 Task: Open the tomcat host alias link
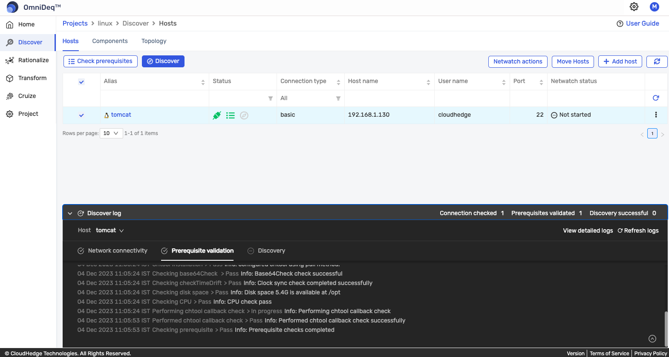click(x=121, y=115)
